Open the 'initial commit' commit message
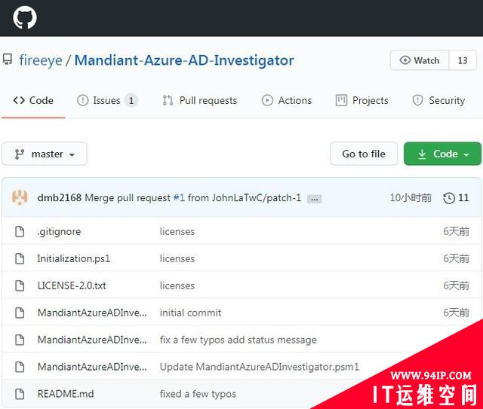The height and width of the screenshot is (409, 483). pos(190,313)
